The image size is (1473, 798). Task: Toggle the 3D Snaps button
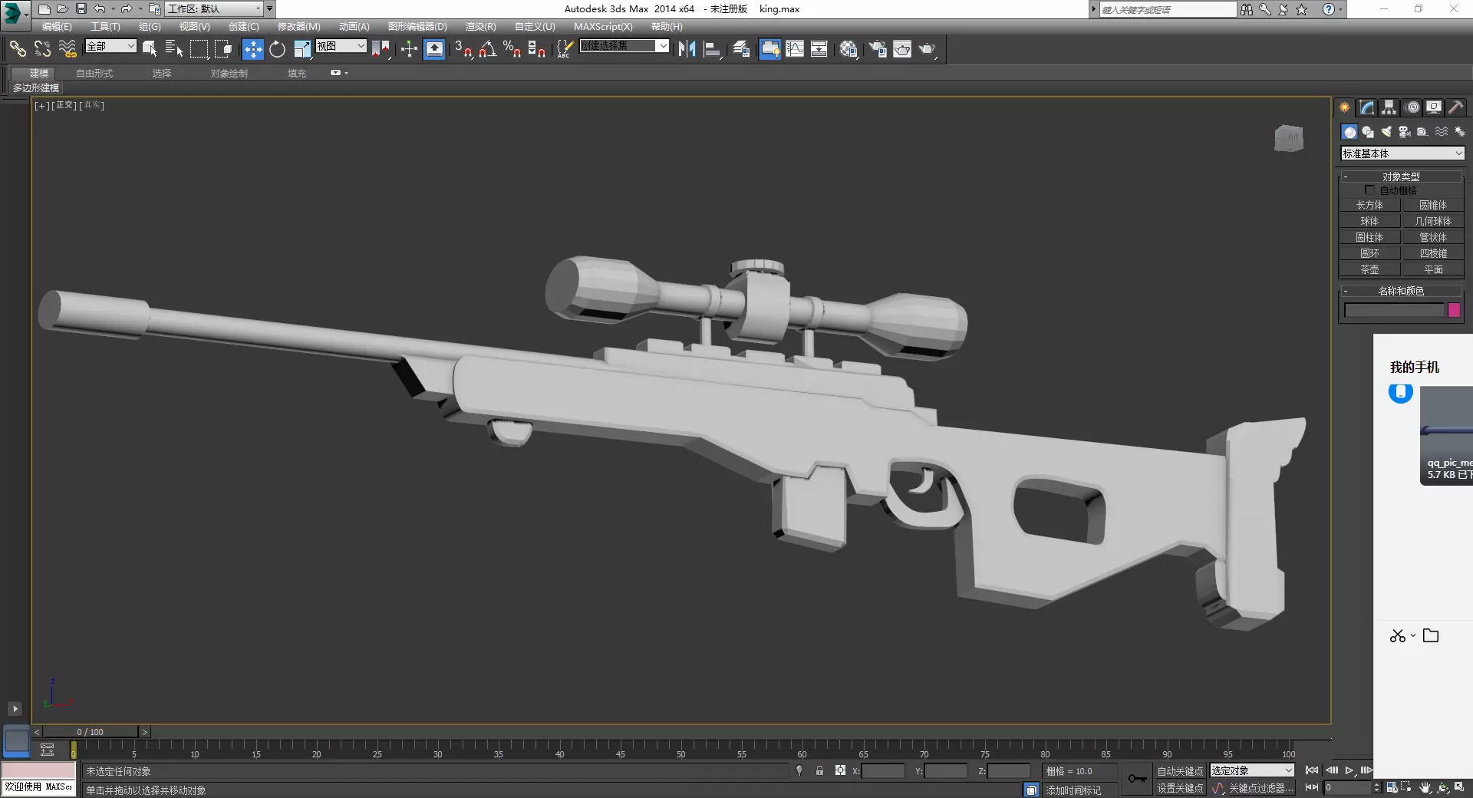463,49
